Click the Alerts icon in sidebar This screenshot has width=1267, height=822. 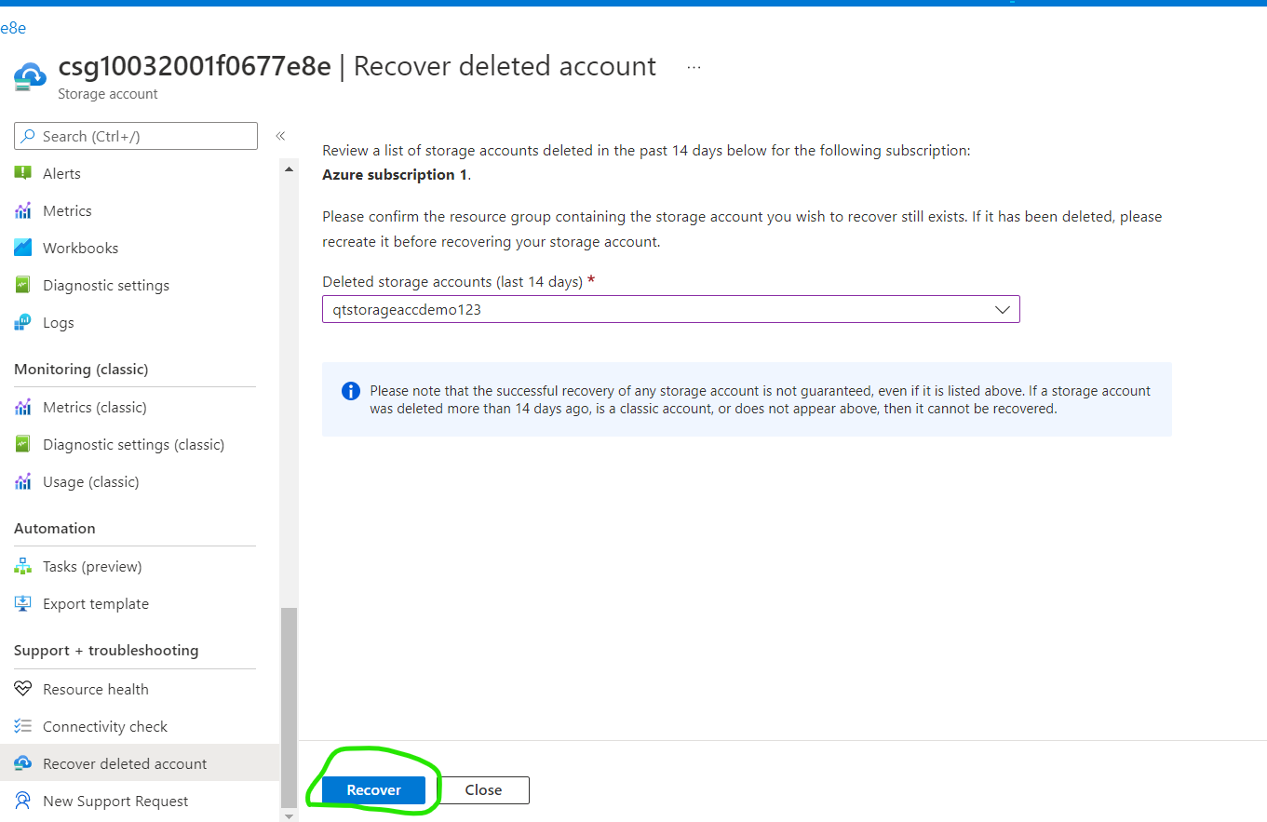coord(23,173)
